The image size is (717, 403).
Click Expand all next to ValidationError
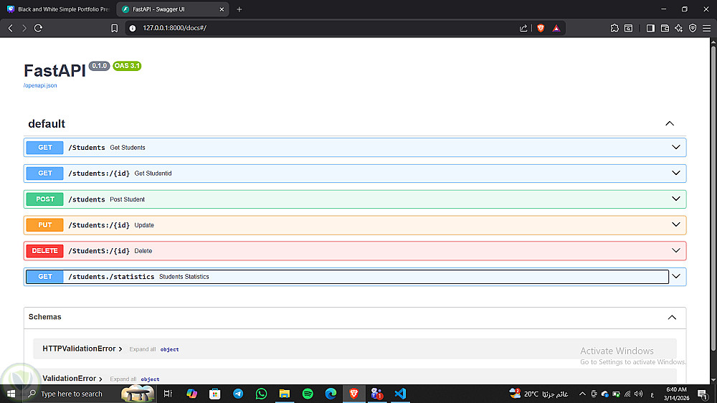pyautogui.click(x=123, y=379)
